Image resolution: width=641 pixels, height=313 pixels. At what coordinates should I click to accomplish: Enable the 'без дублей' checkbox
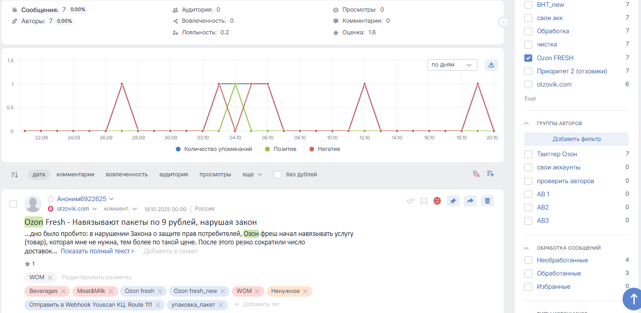[277, 175]
